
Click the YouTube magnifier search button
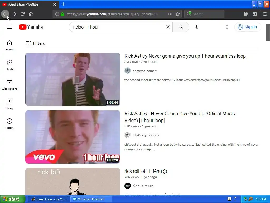click(x=181, y=27)
